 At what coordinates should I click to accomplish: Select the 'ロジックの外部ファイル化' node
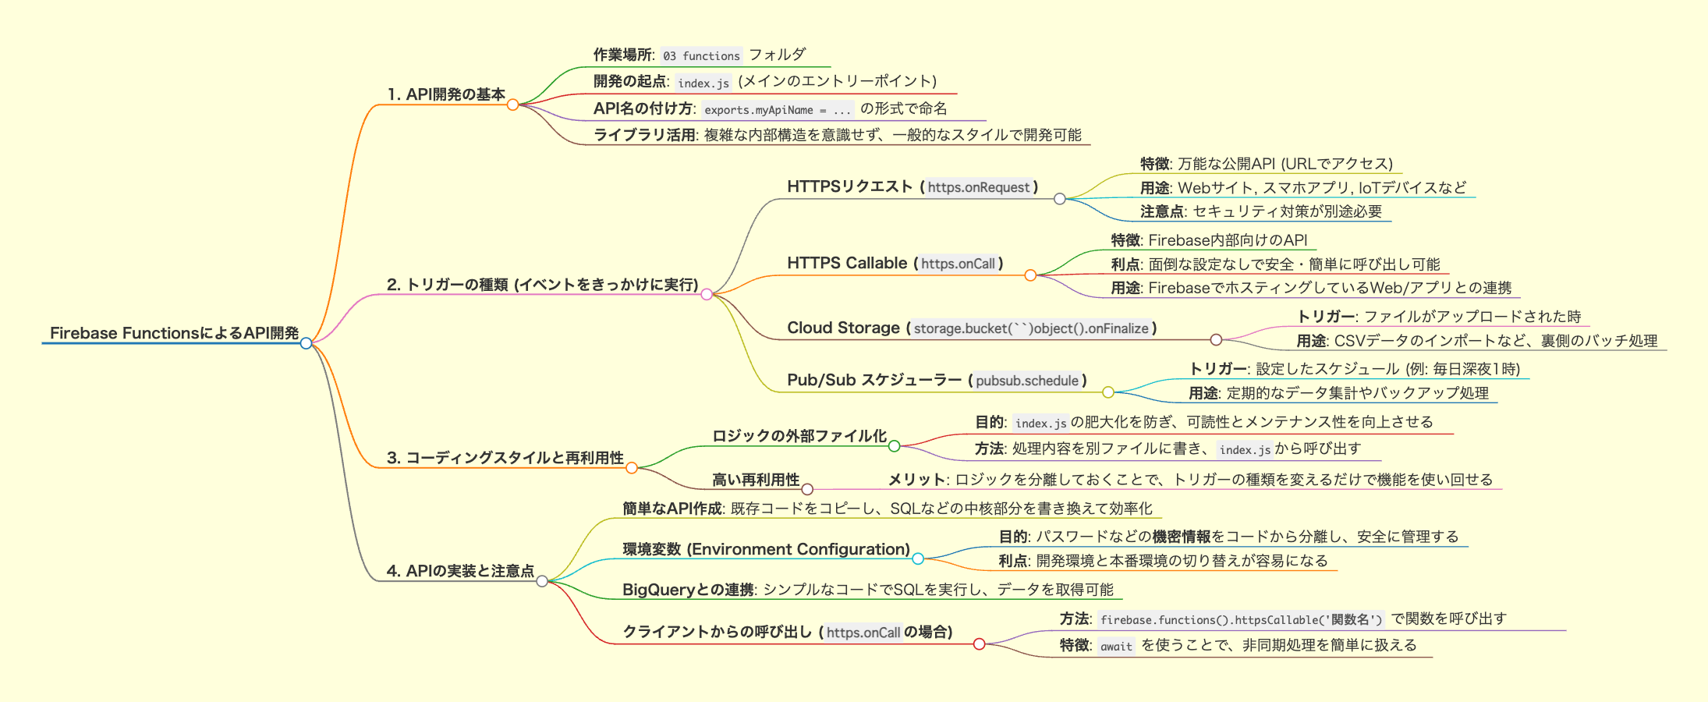pyautogui.click(x=799, y=436)
